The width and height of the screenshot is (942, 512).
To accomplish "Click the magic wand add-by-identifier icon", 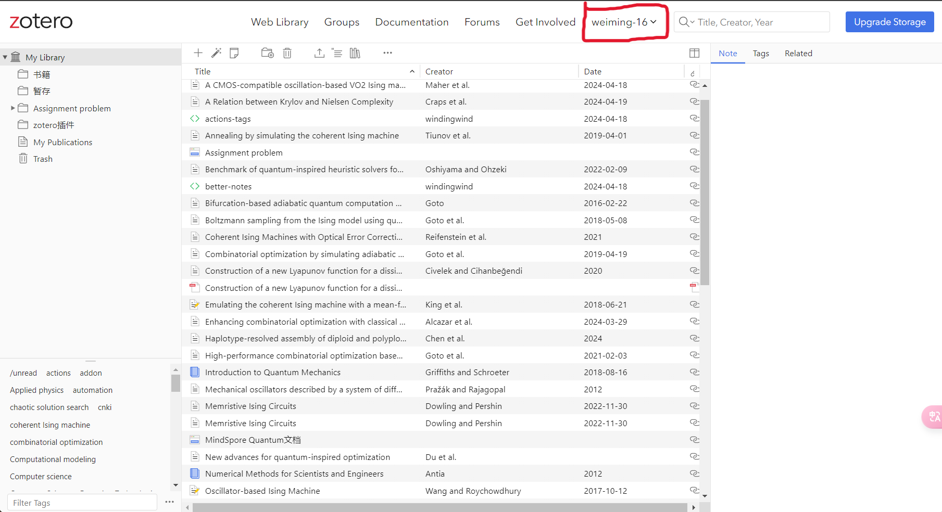I will (x=216, y=53).
